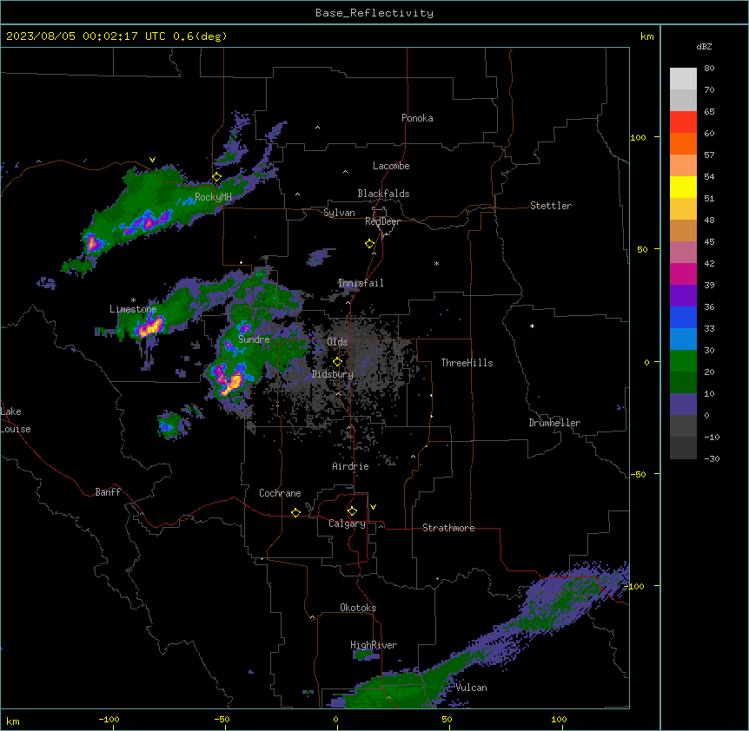Click the Cochrane town label
Viewport: 749px width, 731px height.
(x=280, y=493)
